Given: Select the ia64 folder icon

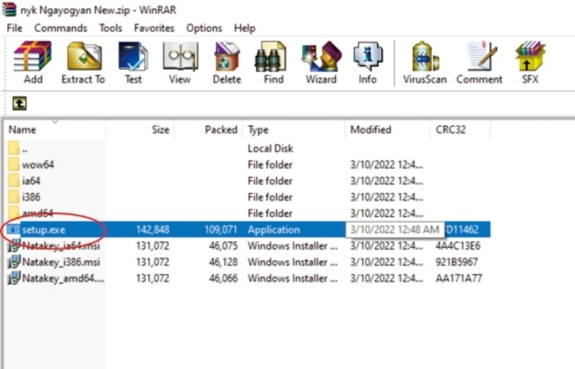Looking at the screenshot, I should tap(14, 180).
